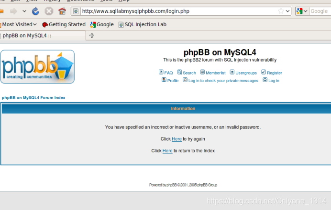
Task: Click the Profile icon
Action: tap(164, 80)
